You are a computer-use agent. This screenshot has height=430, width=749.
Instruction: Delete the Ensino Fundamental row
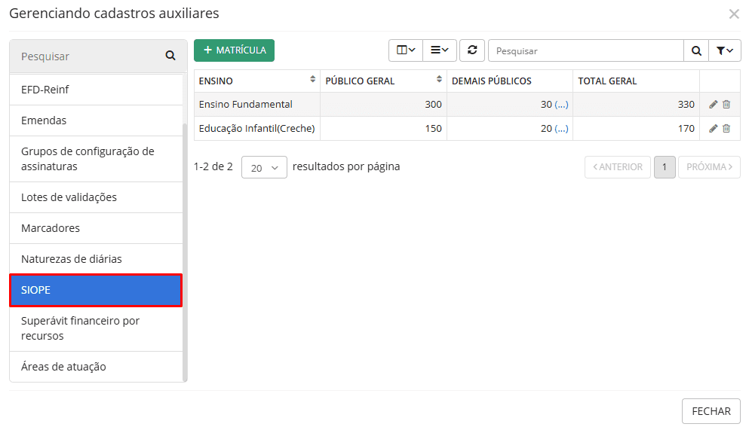[x=726, y=105]
